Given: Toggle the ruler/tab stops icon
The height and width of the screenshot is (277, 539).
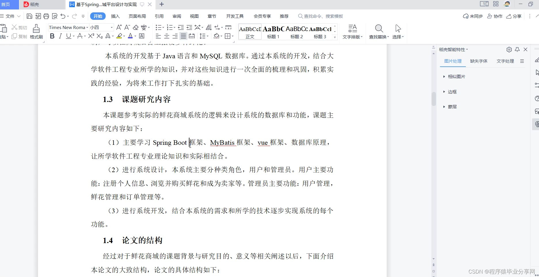Looking at the screenshot, I should [x=228, y=27].
